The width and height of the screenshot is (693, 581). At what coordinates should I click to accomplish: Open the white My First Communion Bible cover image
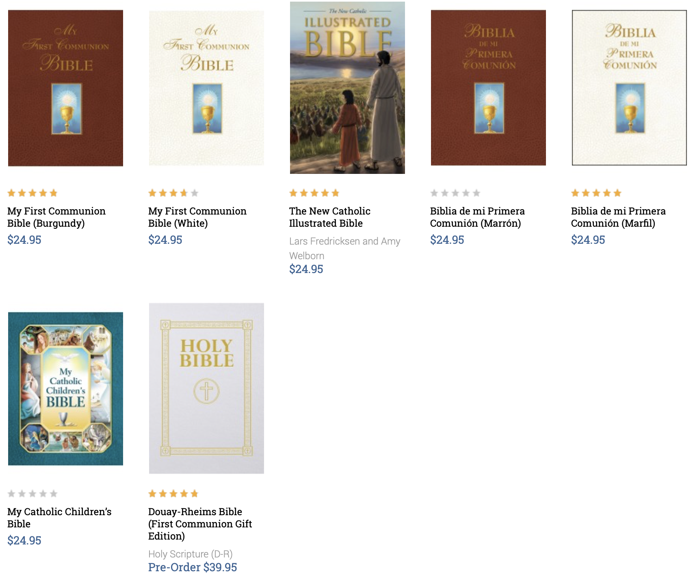pos(206,88)
